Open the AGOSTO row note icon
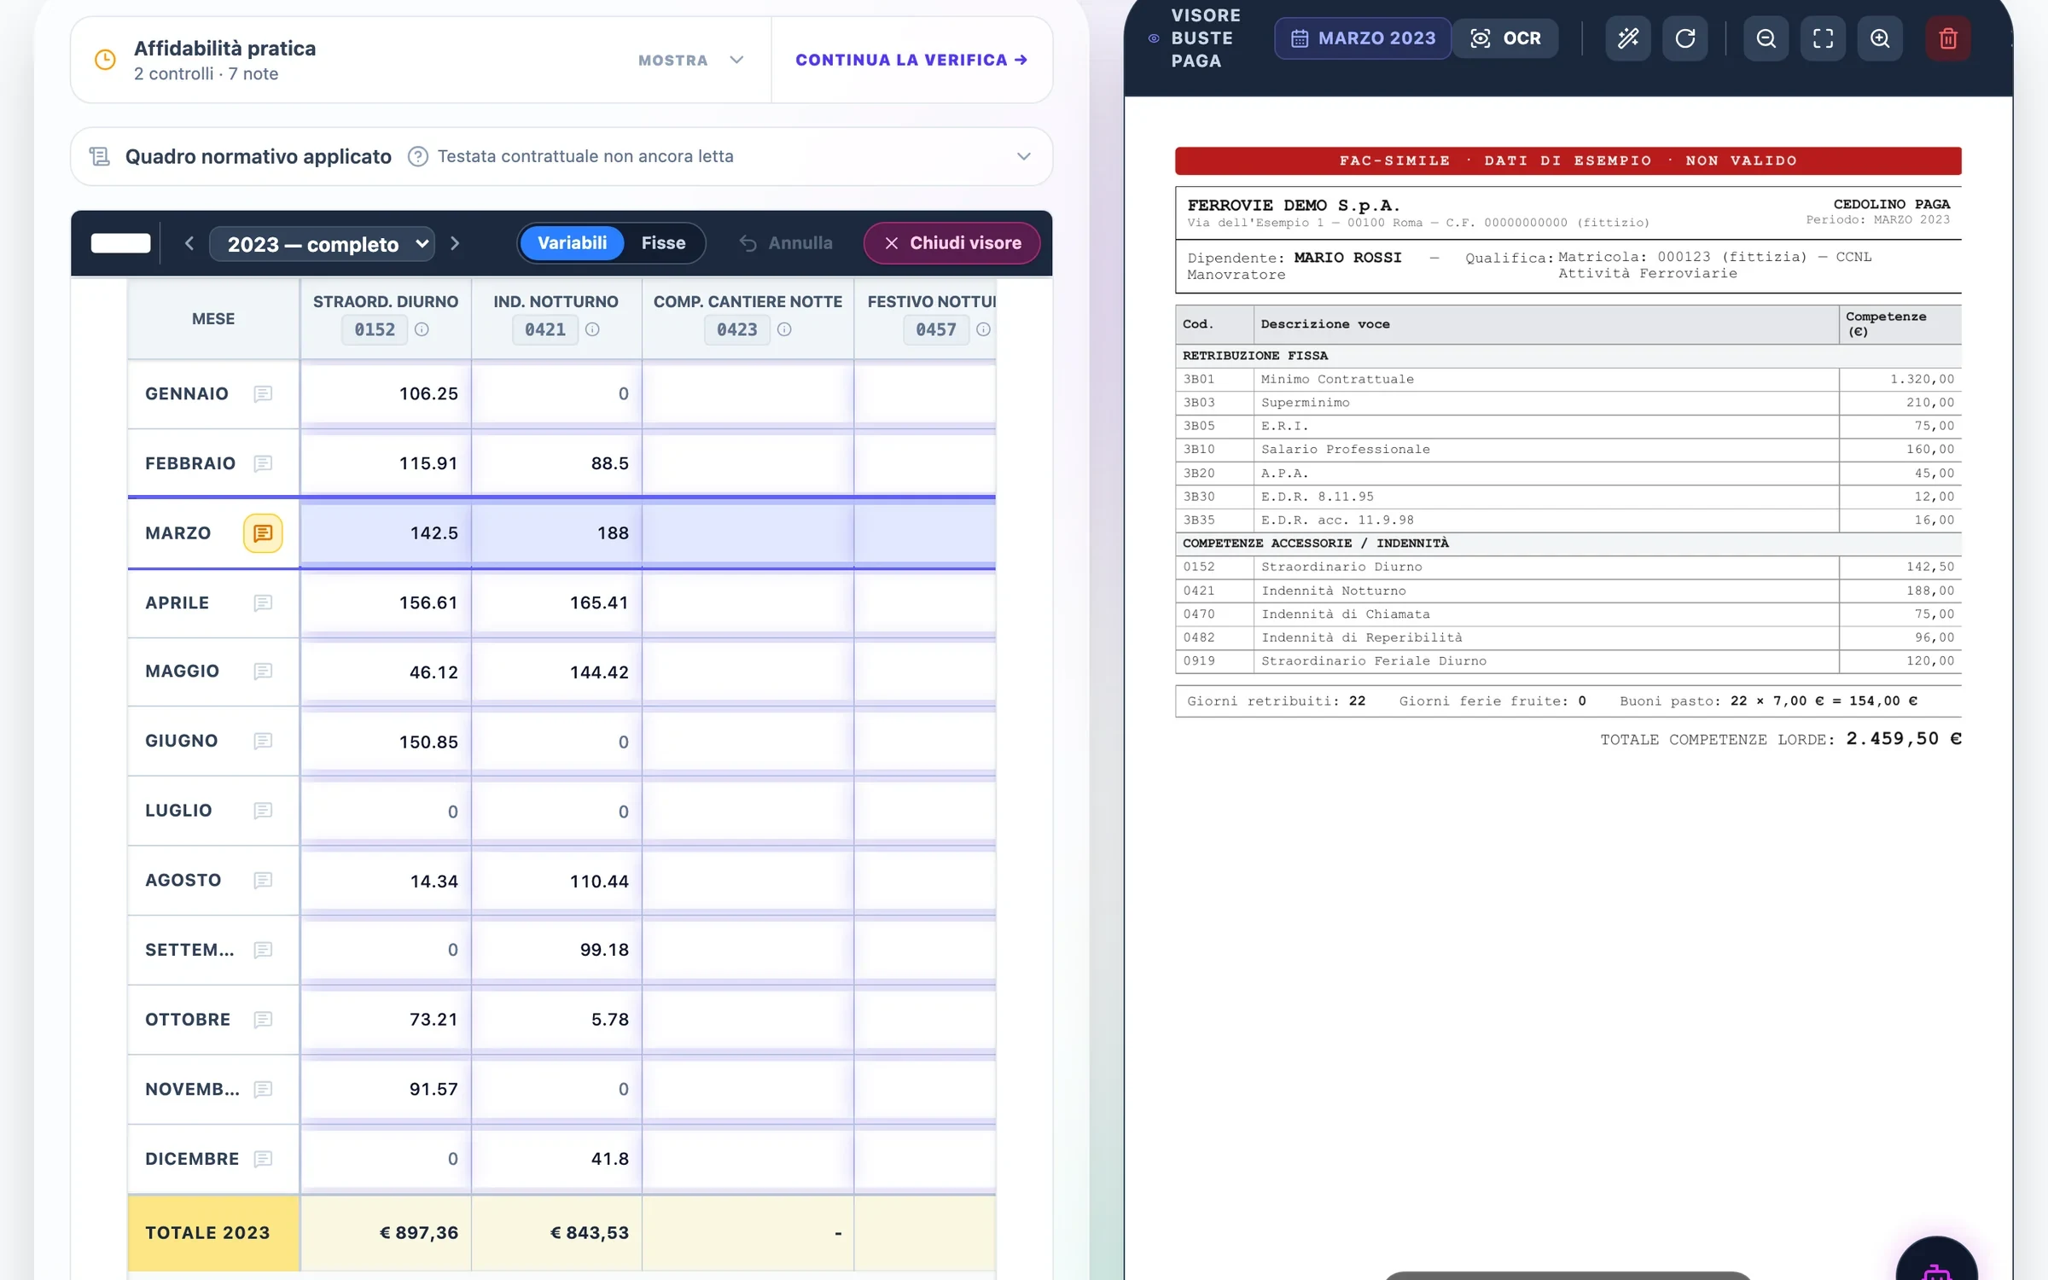The width and height of the screenshot is (2048, 1280). point(263,880)
